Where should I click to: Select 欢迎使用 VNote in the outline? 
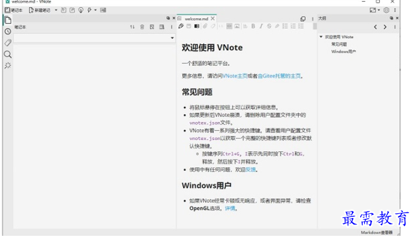[339, 37]
